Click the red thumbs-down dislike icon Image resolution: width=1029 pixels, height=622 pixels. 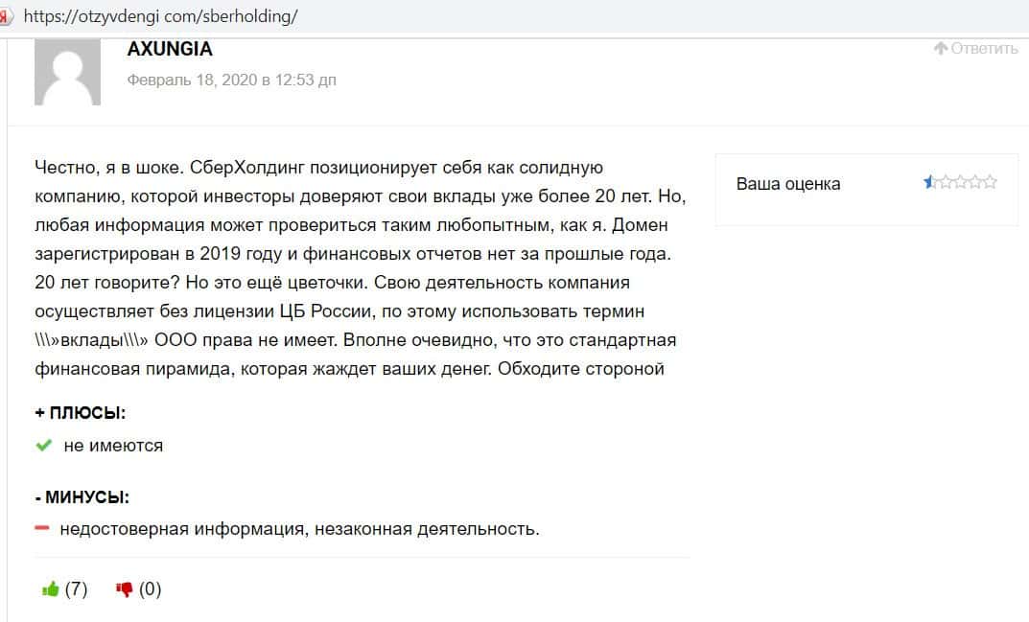point(124,589)
